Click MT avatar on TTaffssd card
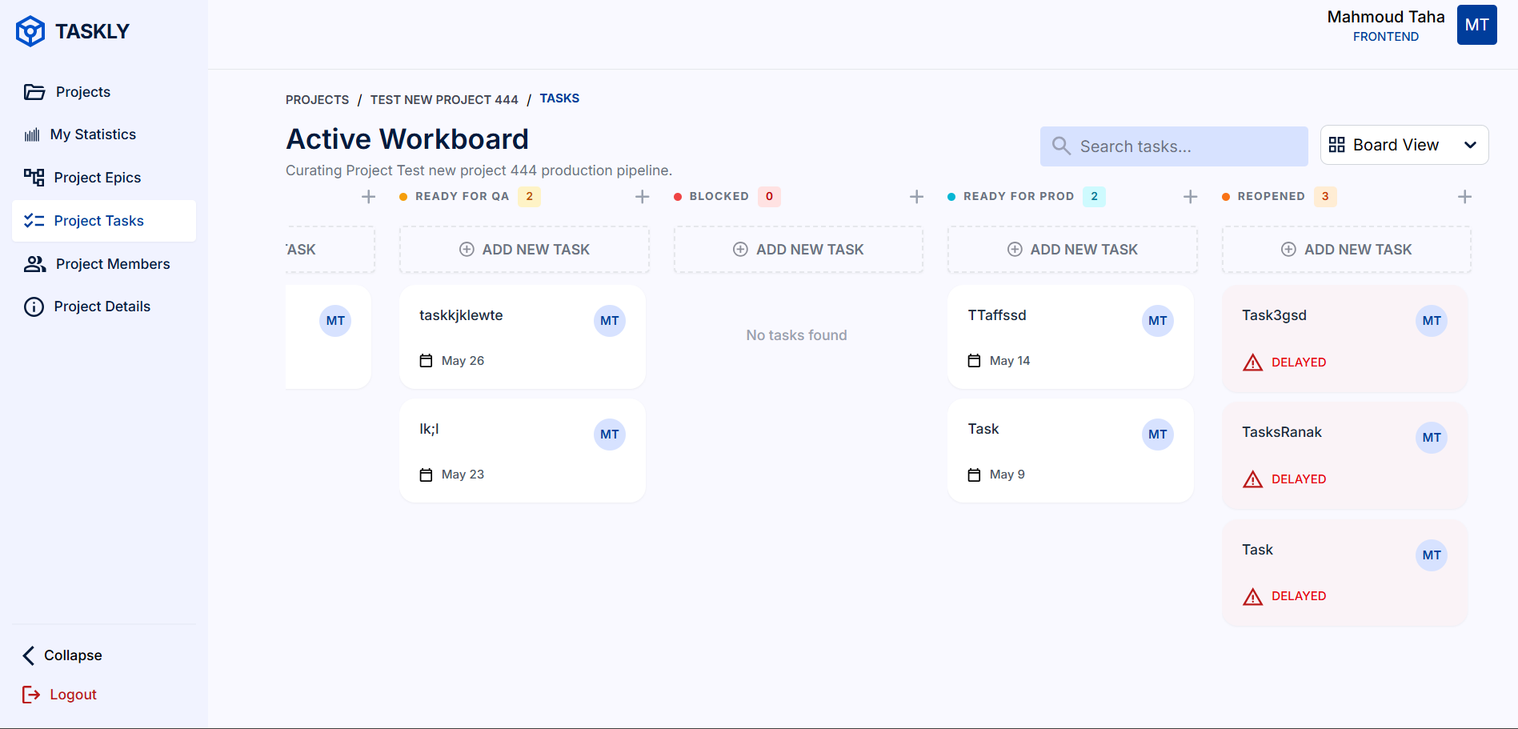This screenshot has height=729, width=1518. 1158,321
